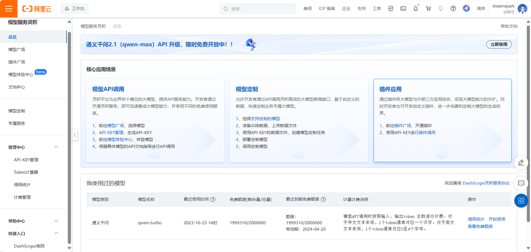The width and height of the screenshot is (531, 252).
Task: Open the 支持定制的模型 link
Action: [x=265, y=119]
